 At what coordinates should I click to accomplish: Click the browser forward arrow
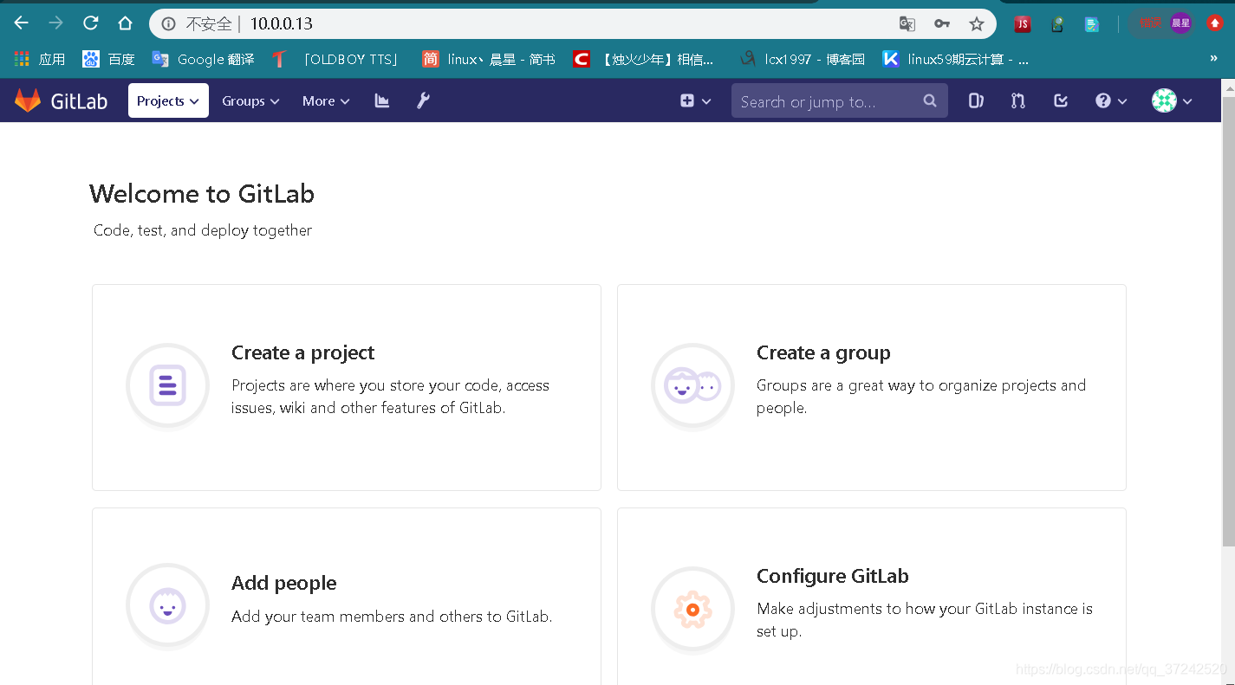click(55, 23)
